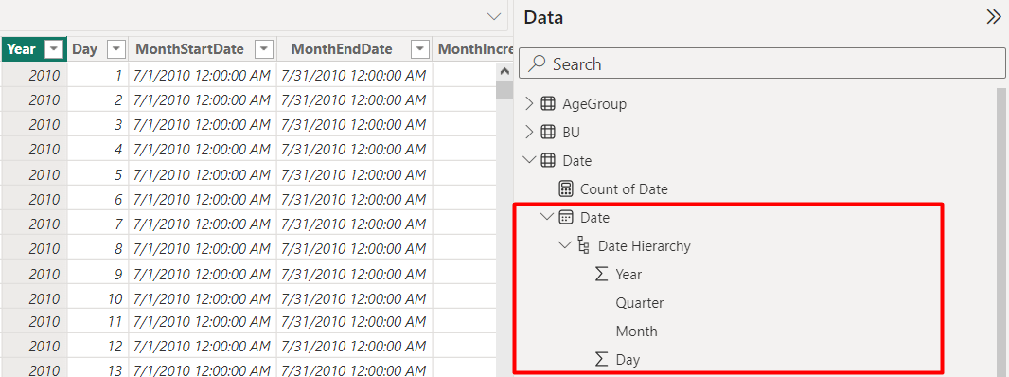This screenshot has height=377, width=1009.
Task: Select Quarter in the Date Hierarchy
Action: pyautogui.click(x=639, y=302)
